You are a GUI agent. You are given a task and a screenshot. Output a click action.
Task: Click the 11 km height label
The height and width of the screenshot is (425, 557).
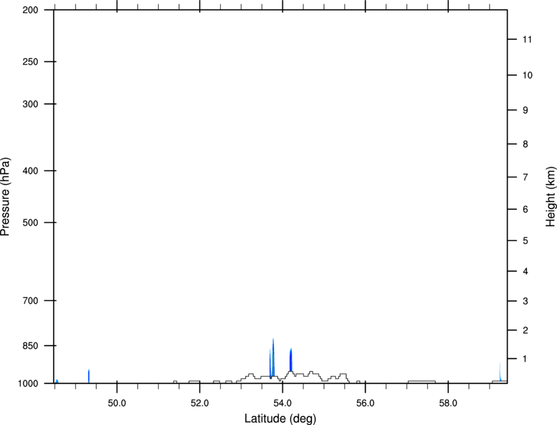click(528, 39)
